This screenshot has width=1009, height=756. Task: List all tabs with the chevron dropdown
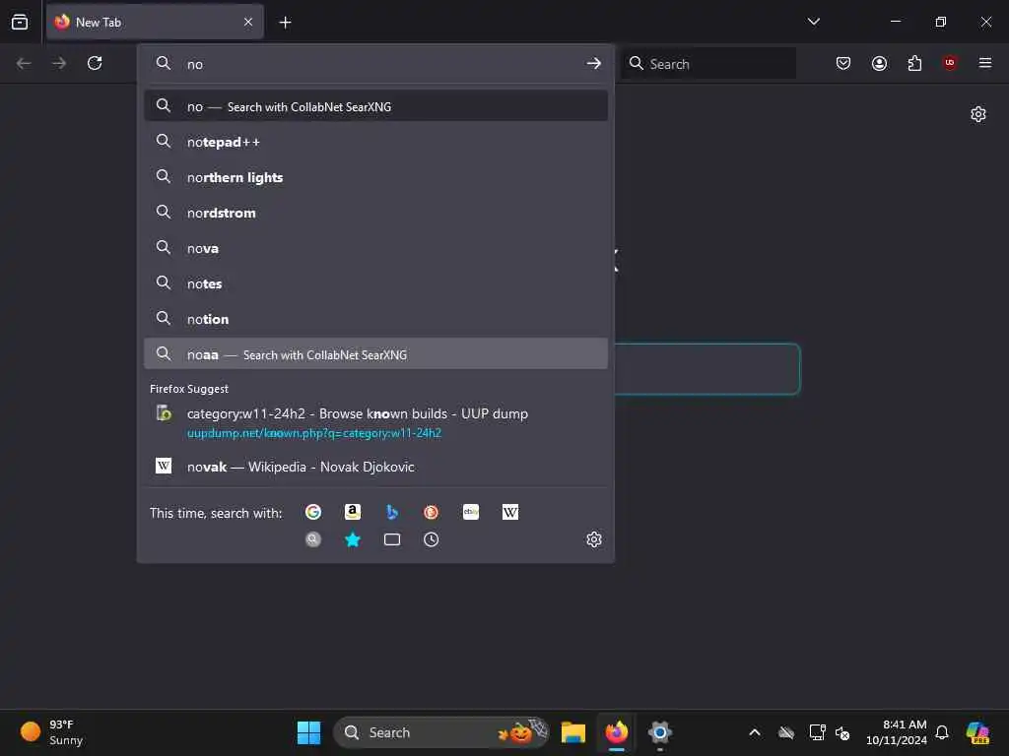(x=813, y=22)
